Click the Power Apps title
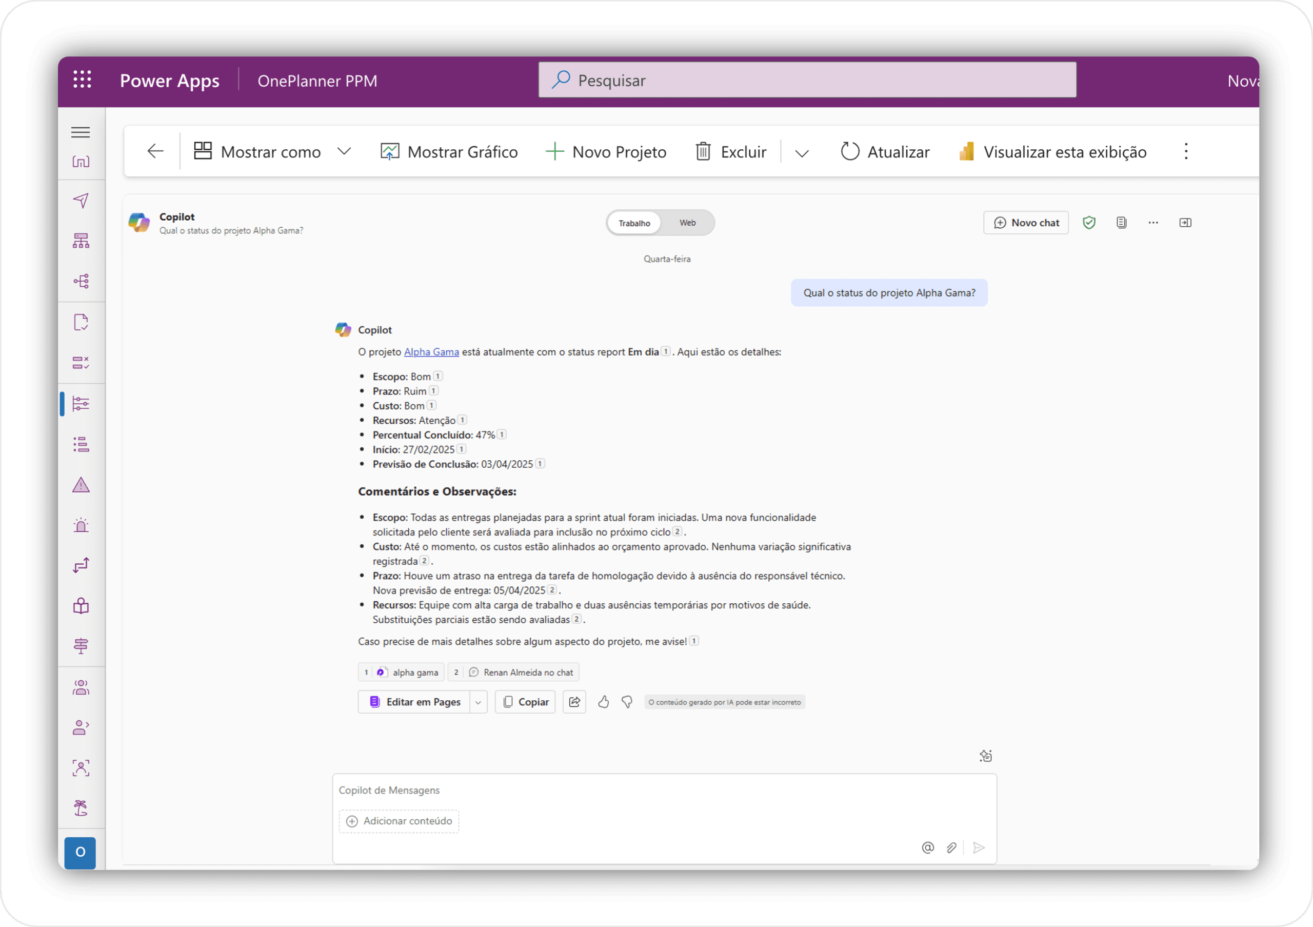Image resolution: width=1313 pixels, height=927 pixels. 169,81
